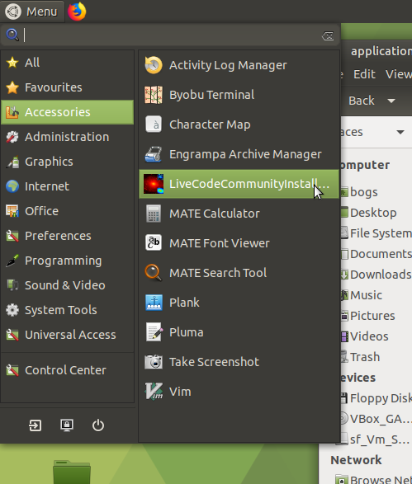Open the Preferences category

pyautogui.click(x=68, y=236)
